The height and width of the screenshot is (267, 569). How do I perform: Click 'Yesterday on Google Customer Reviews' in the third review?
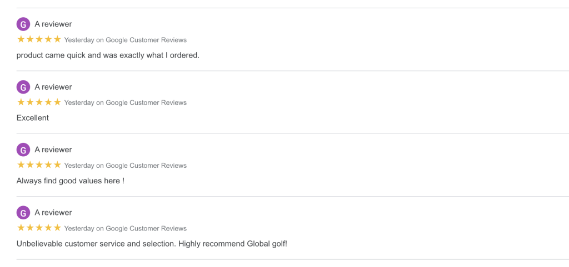(x=126, y=166)
